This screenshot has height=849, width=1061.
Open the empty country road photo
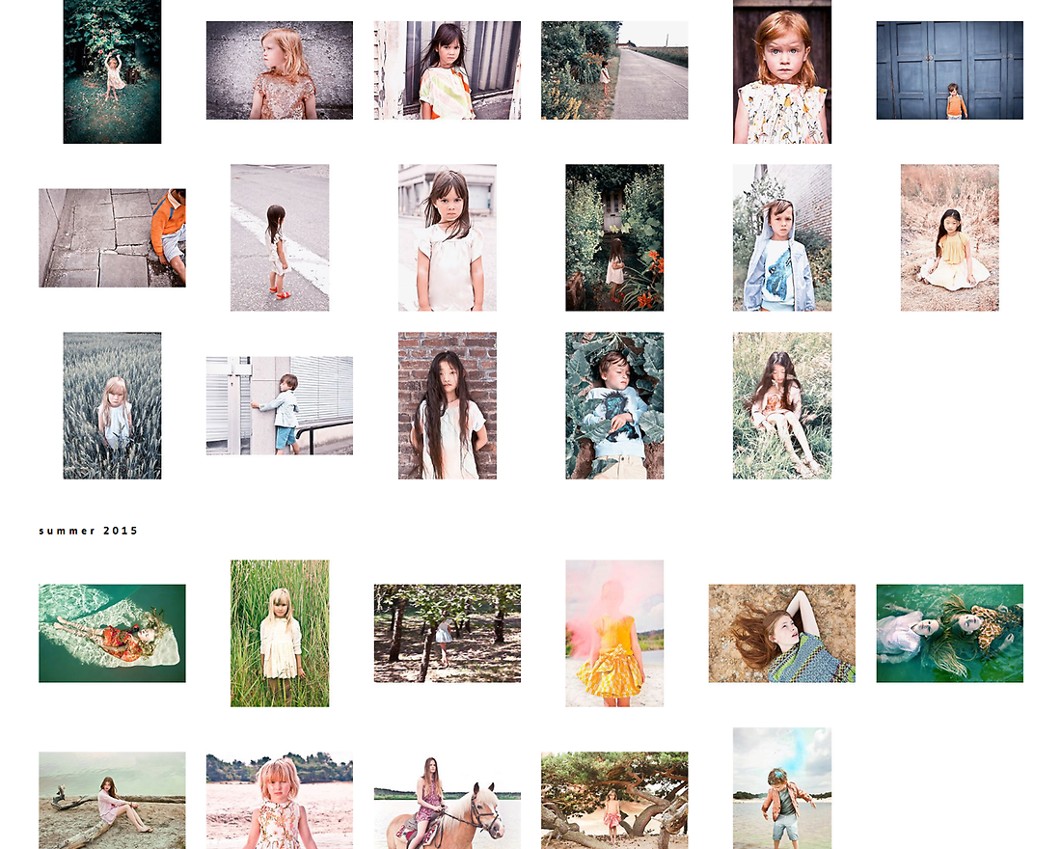tap(614, 70)
